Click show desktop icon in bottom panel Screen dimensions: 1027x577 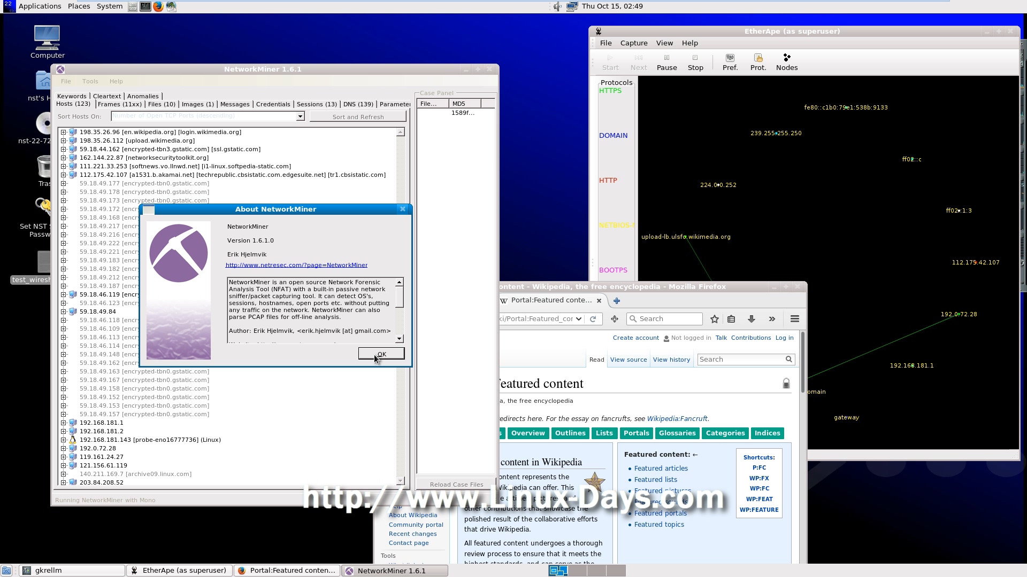(x=6, y=571)
